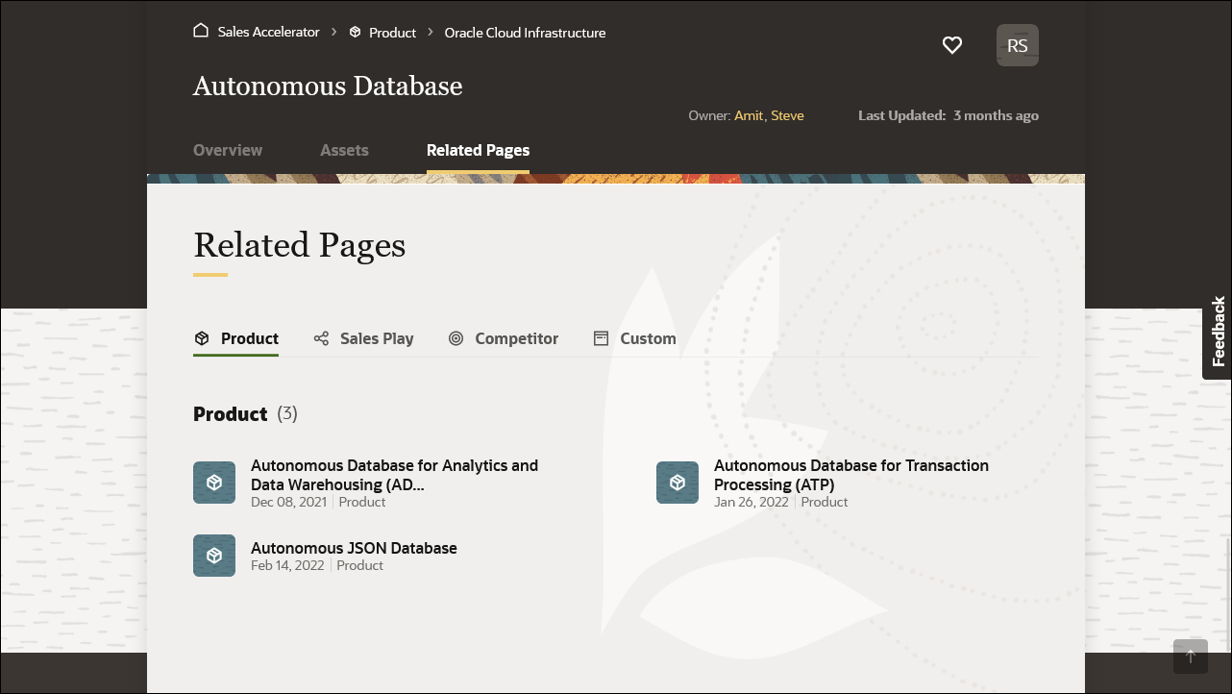Click the Competitor target icon
Viewport: 1232px width, 694px height.
pos(456,338)
